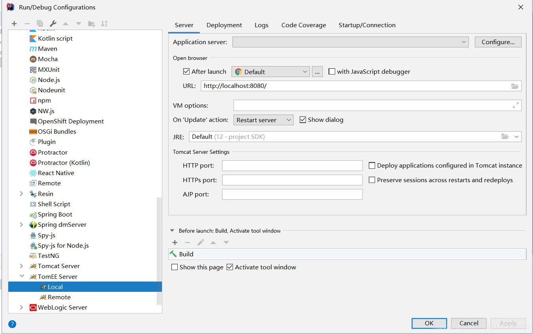Viewport: 533px width, 334px height.
Task: Select the Shell Script icon
Action: 33,204
